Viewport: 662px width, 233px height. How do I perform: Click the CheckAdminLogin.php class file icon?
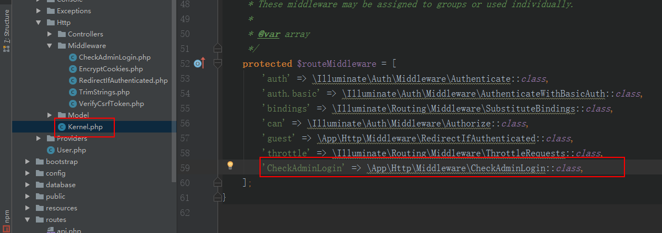[x=72, y=57]
